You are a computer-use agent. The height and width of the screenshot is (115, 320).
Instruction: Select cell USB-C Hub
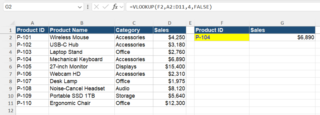pos(82,45)
